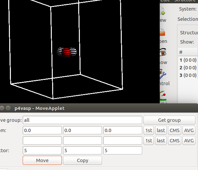This screenshot has width=198, height=170.
Task: Click the third 0.0 coordinate input field
Action: point(122,130)
